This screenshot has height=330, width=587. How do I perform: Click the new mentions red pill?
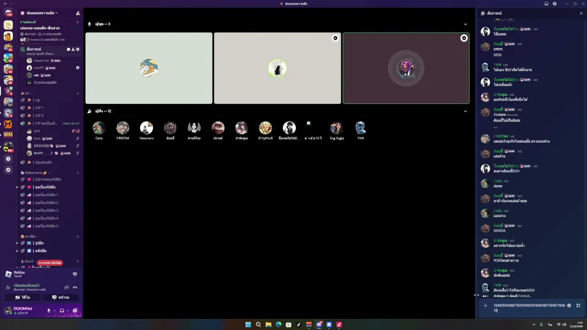[x=50, y=263]
